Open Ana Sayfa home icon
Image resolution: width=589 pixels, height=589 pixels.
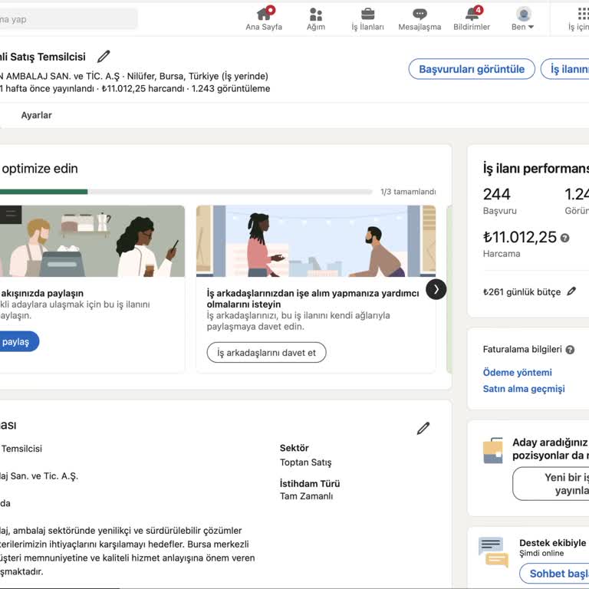pos(264,14)
